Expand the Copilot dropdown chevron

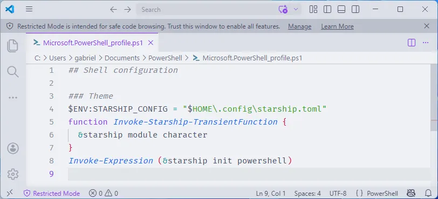pyautogui.click(x=296, y=10)
